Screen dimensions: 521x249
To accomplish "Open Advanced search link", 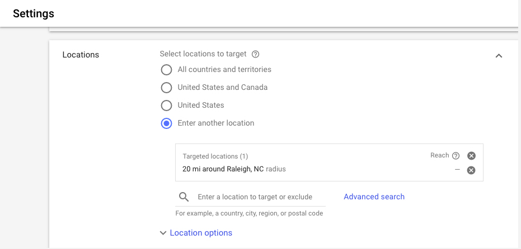I will pyautogui.click(x=374, y=197).
